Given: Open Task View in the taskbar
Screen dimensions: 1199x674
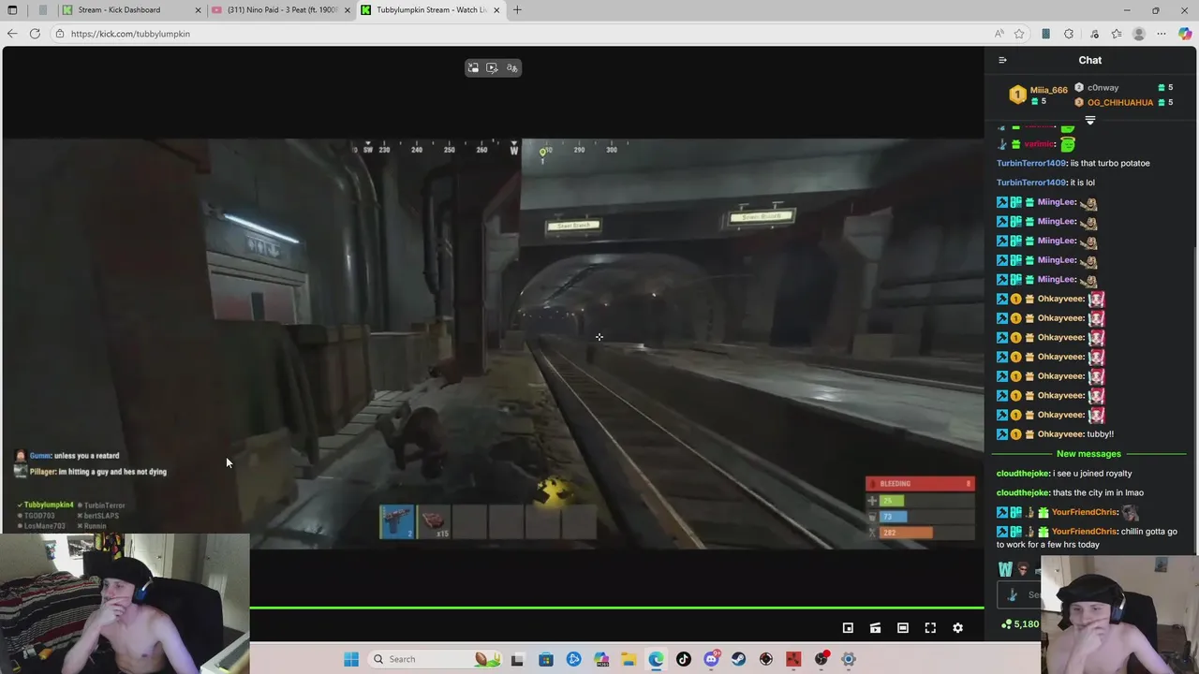Looking at the screenshot, I should [x=517, y=659].
